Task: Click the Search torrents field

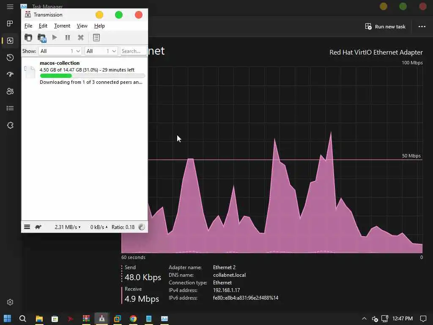Action: [x=133, y=51]
